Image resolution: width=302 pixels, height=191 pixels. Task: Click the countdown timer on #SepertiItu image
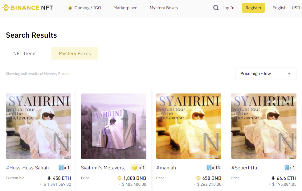278,102
